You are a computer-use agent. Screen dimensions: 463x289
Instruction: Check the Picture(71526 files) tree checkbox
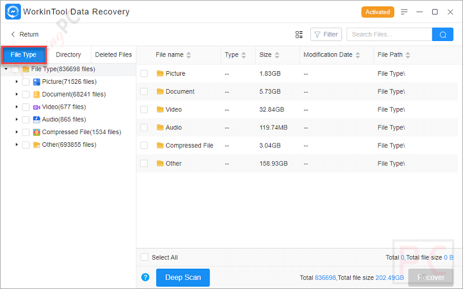click(x=25, y=81)
